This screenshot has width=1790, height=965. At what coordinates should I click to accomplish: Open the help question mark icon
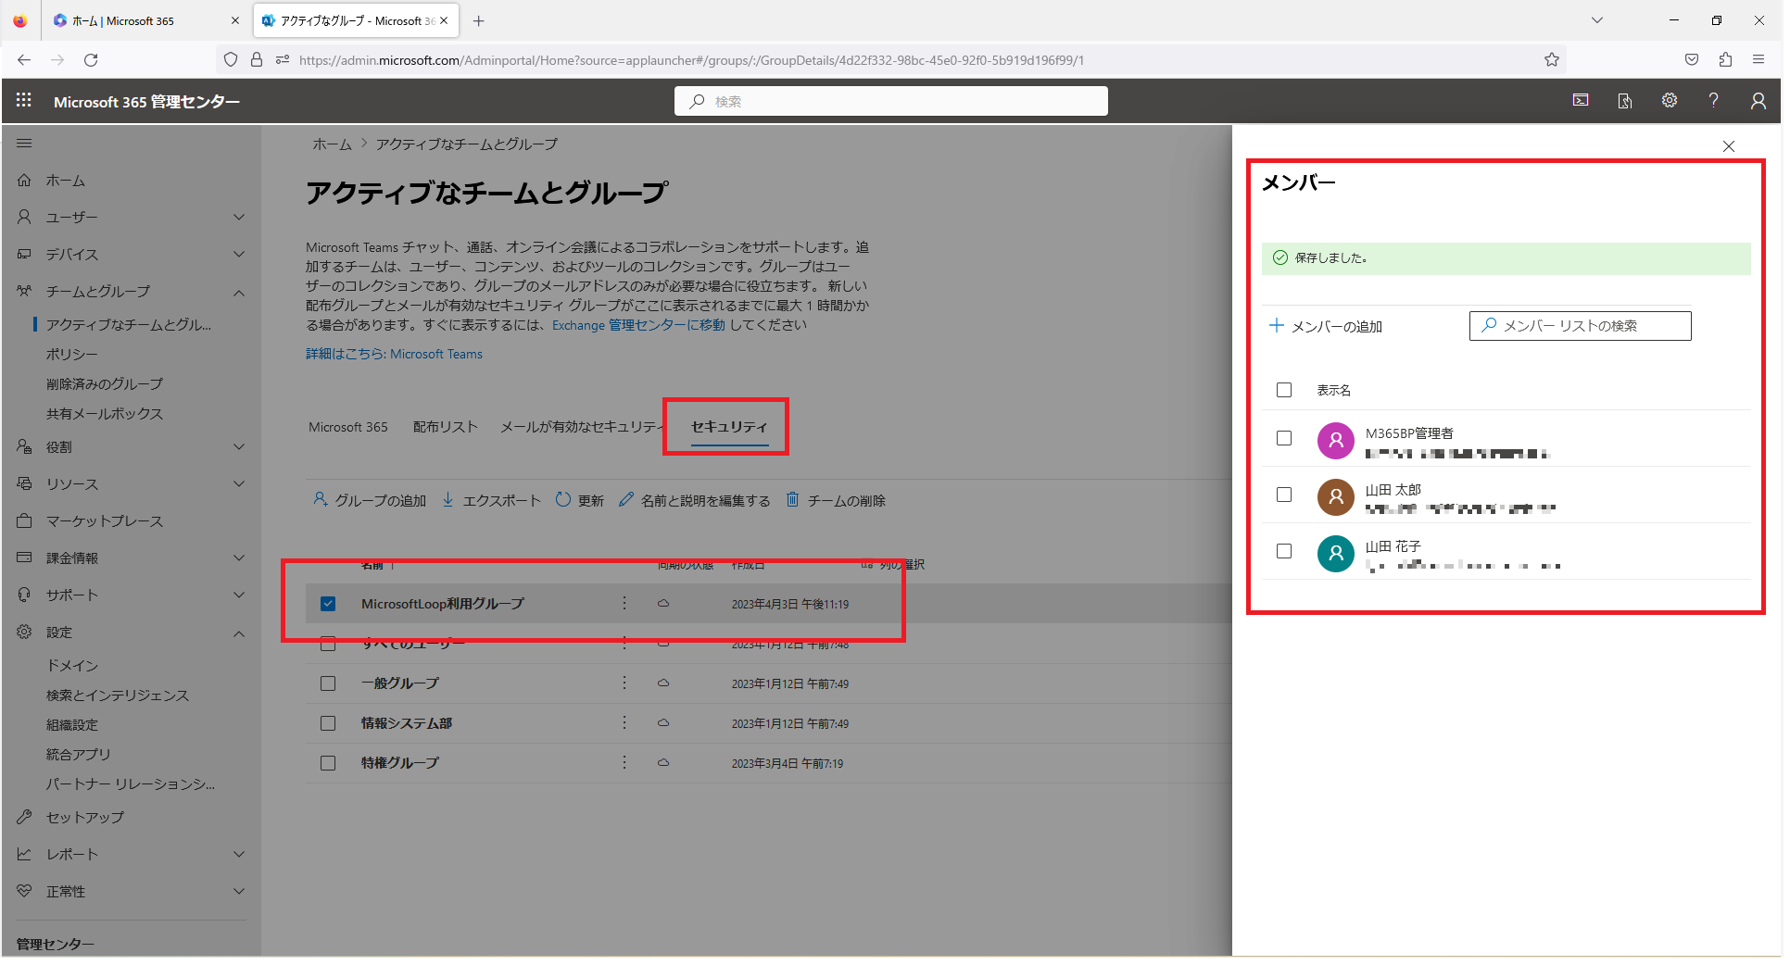(1714, 101)
